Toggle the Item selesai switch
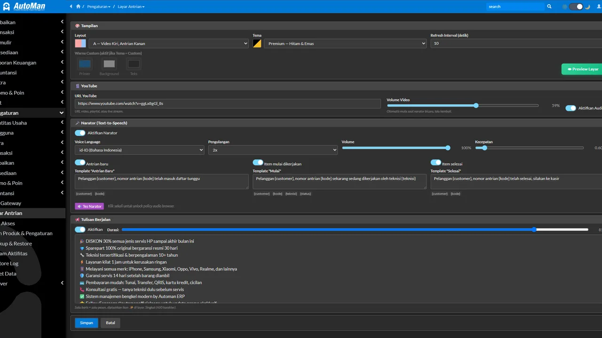Screen dimensions: 602x338 coord(436,162)
